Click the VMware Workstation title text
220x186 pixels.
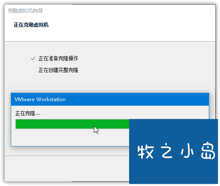(x=40, y=99)
